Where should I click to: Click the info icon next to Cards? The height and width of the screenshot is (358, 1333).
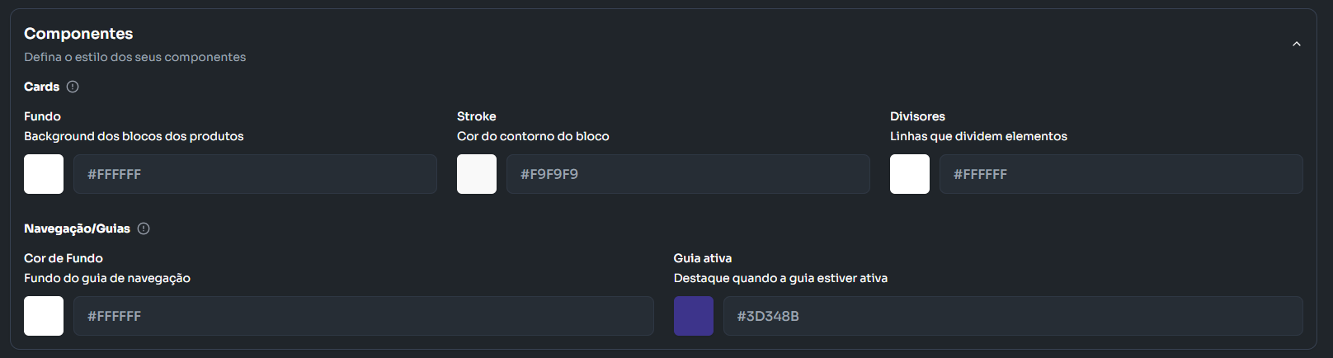click(x=73, y=87)
